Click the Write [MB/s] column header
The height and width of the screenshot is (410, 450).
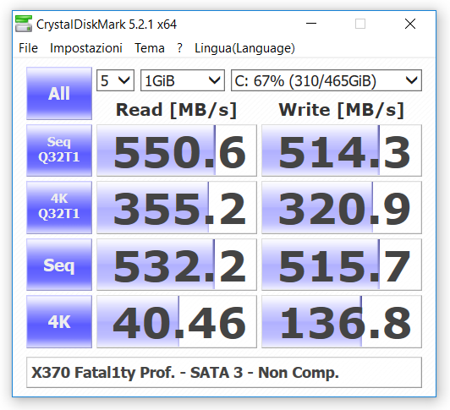click(342, 110)
